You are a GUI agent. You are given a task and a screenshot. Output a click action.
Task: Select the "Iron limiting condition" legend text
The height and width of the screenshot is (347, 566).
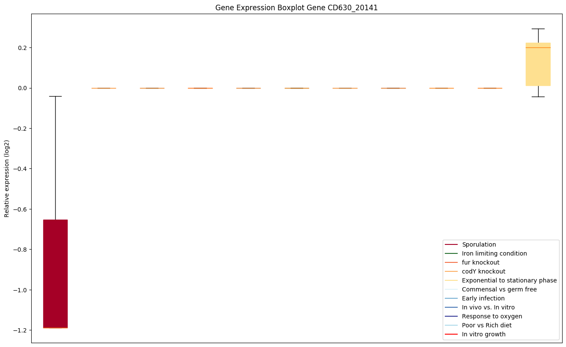(x=494, y=253)
